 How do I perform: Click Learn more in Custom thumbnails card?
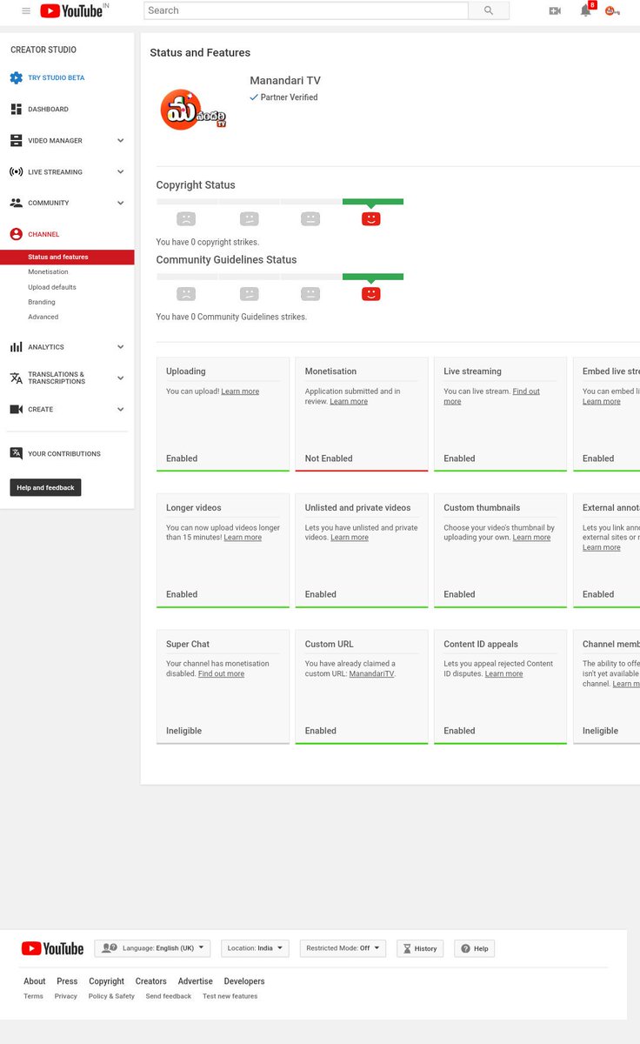(x=531, y=538)
